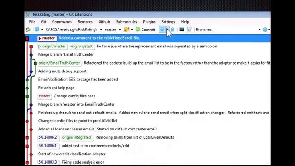Select commit 'Added all loans and leases emails'

click(98, 129)
